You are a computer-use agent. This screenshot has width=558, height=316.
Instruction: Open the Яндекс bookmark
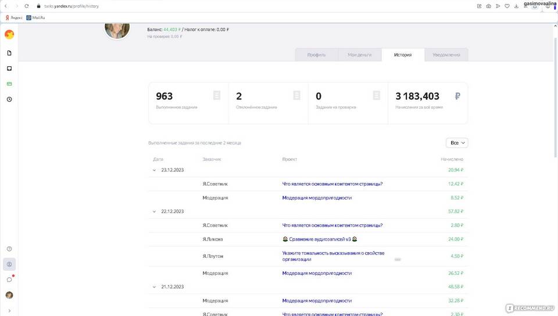(14, 17)
